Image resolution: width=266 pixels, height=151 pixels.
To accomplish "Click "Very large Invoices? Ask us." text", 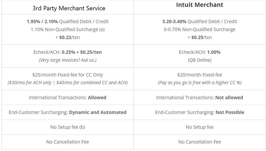I will pyautogui.click(x=67, y=60).
